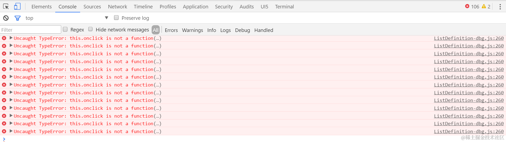
Task: Enable the Regex checkbox
Action: click(65, 29)
